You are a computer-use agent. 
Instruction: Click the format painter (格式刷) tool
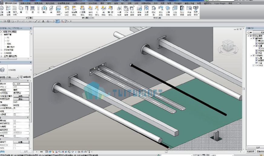tap(153, 11)
